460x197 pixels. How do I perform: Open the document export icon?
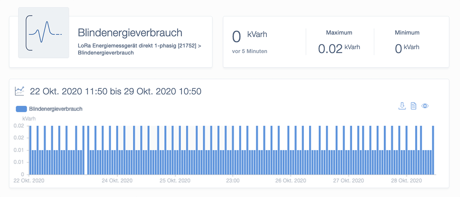[413, 106]
